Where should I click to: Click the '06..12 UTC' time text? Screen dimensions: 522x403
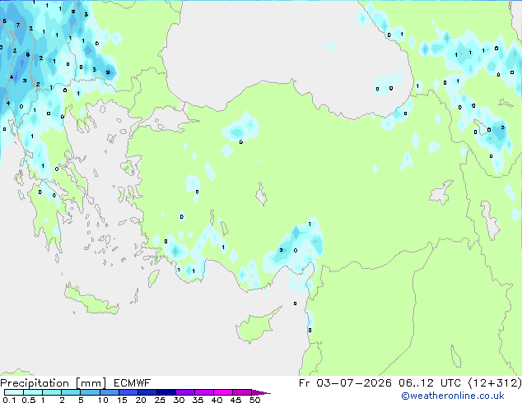click(x=430, y=383)
